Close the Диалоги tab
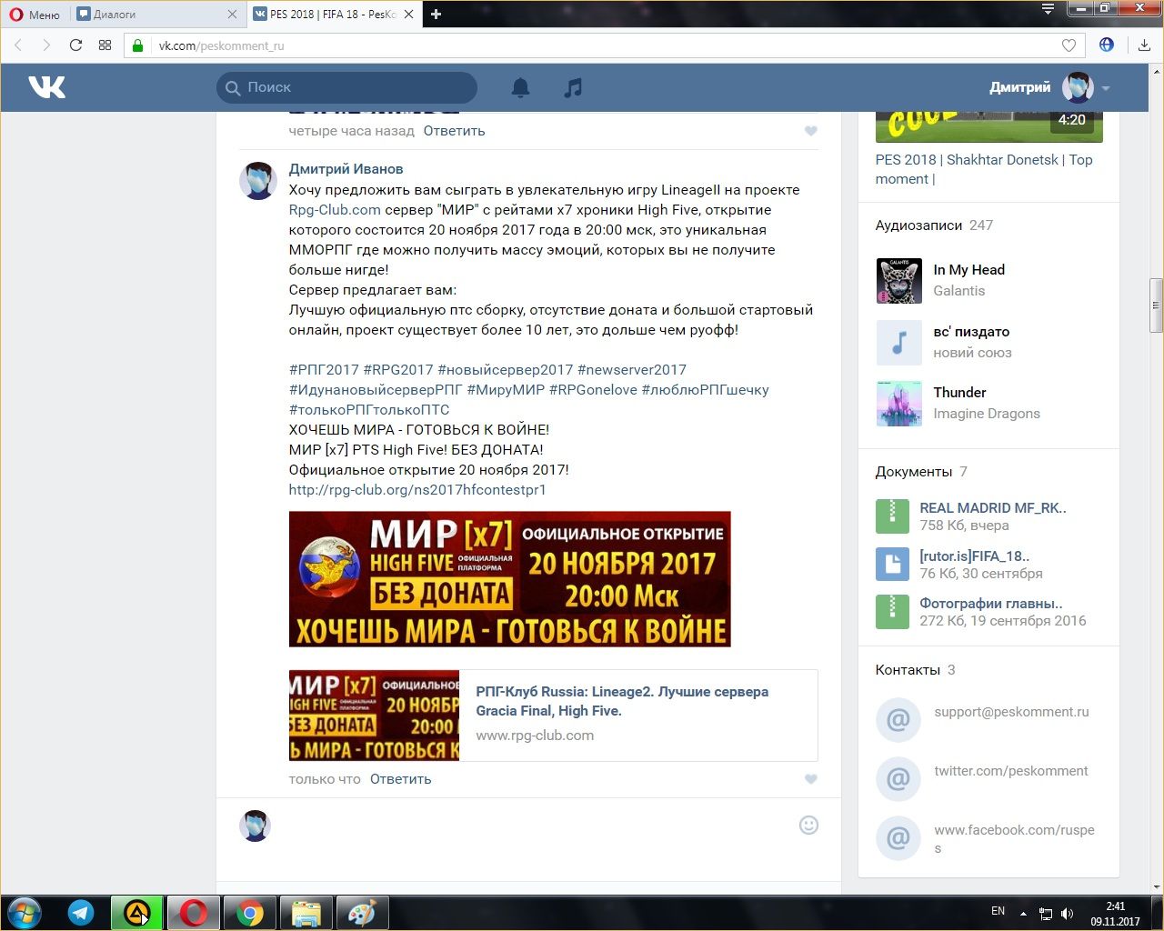Screen dimensions: 1164x931 232,14
